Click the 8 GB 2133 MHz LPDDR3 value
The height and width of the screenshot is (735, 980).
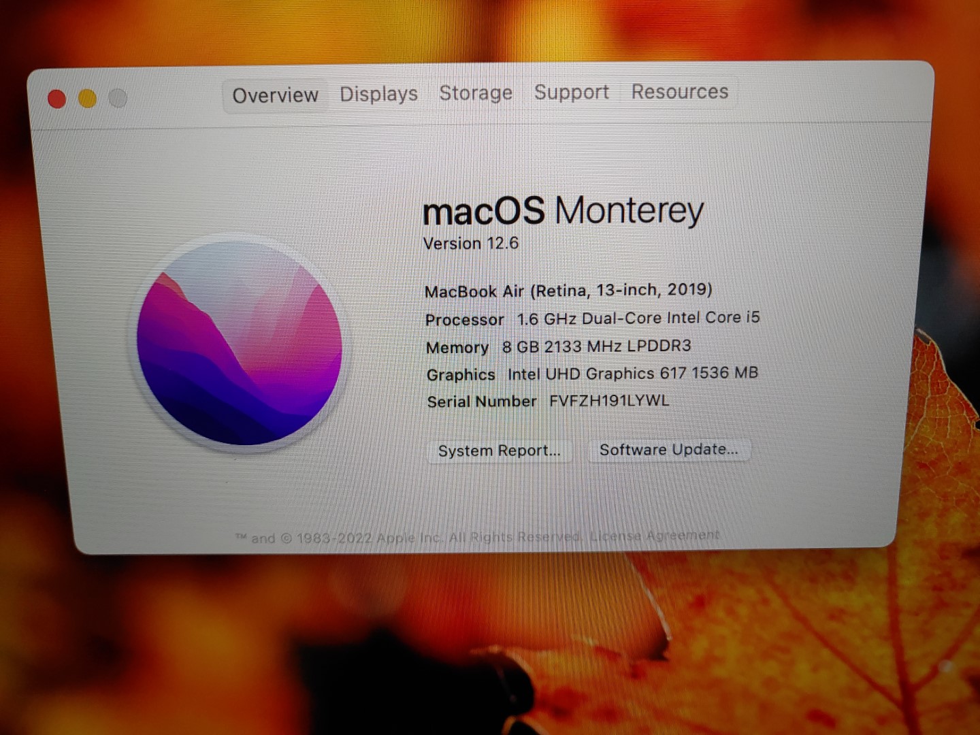(x=596, y=346)
